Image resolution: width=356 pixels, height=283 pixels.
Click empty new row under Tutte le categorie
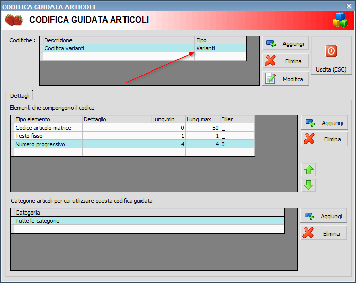[149, 229]
